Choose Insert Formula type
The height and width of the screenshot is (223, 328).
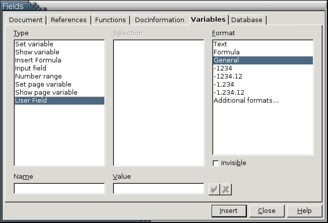[38, 60]
